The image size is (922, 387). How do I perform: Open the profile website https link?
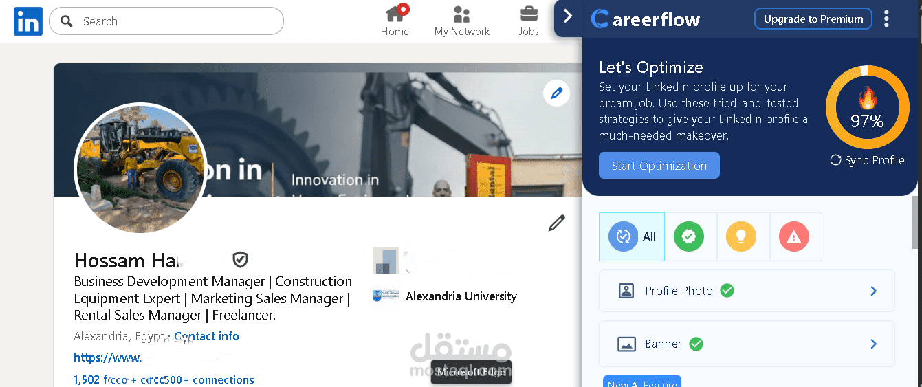click(108, 357)
